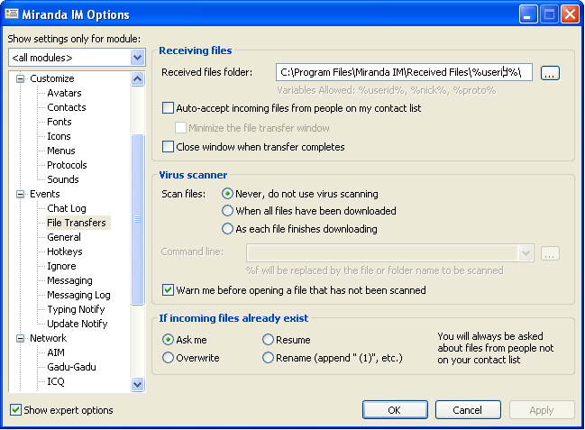585x430 pixels.
Task: Browse for the received files folder
Action: click(550, 73)
